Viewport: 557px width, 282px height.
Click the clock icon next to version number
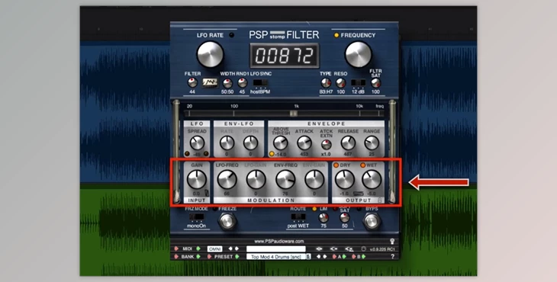tap(363, 248)
